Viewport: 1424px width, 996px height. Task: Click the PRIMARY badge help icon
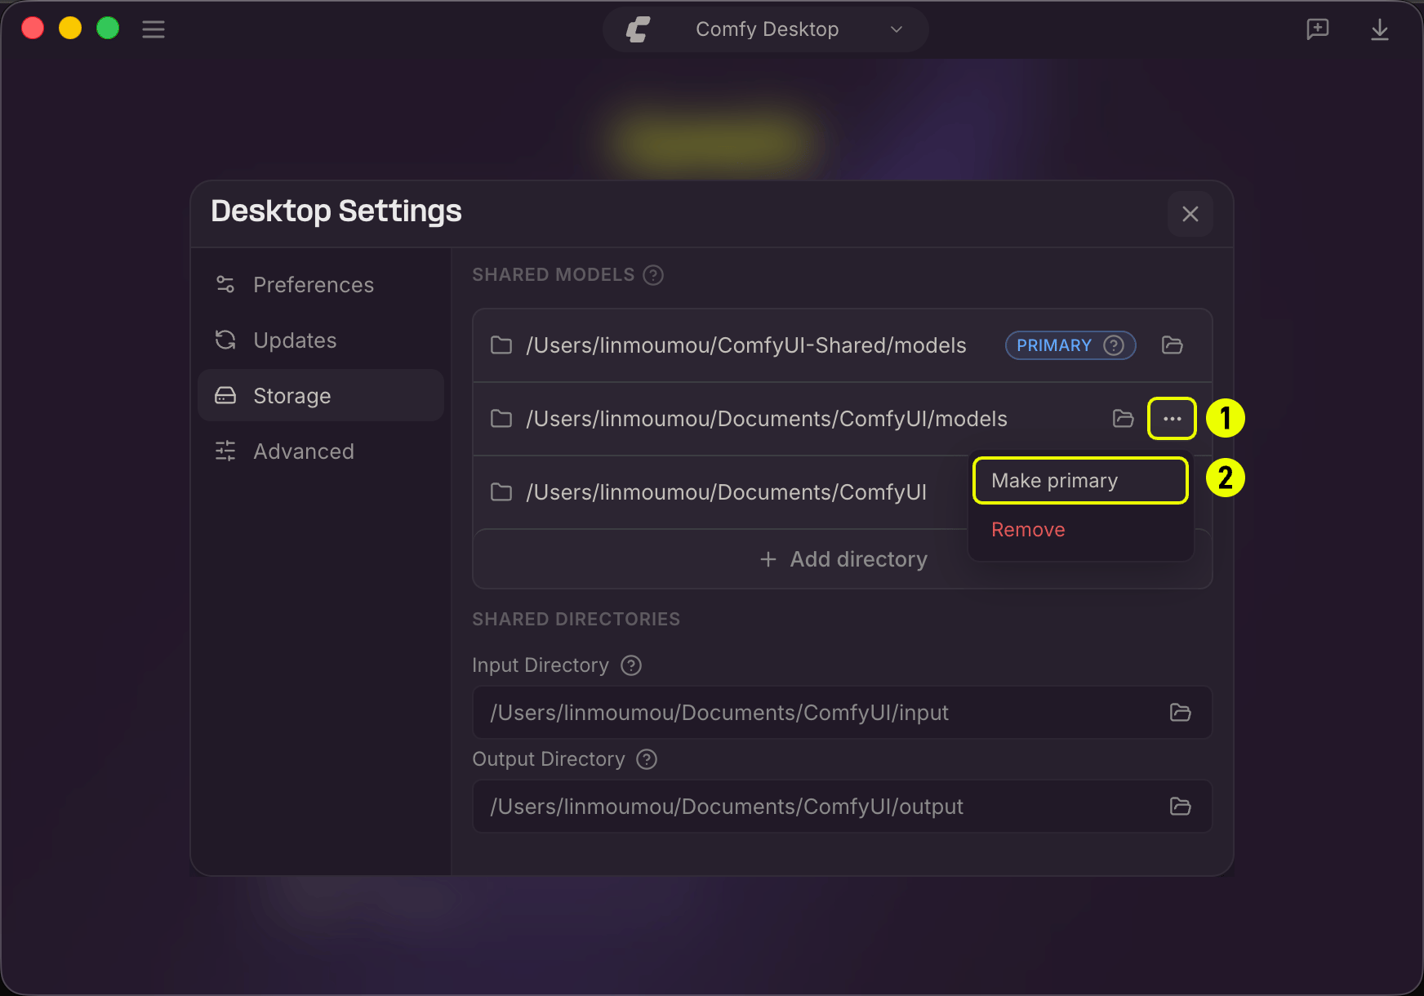coord(1114,345)
